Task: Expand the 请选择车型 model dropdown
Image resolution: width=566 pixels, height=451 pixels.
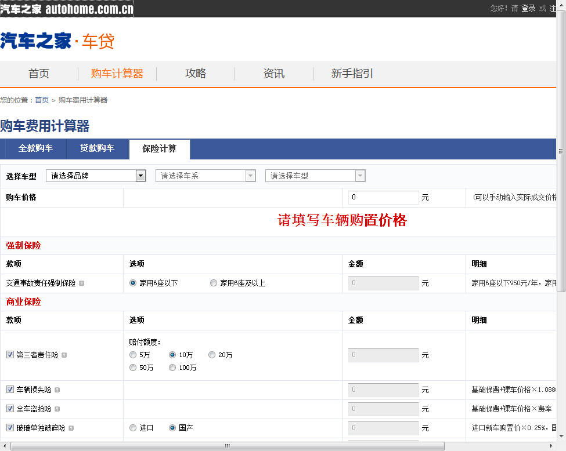Action: [x=315, y=176]
